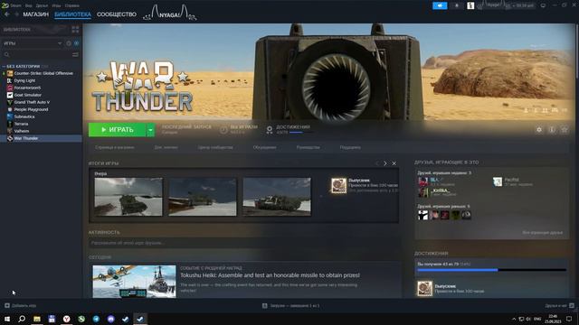Open the МАГАЗИН tab
Viewport: 579px width, 325px height.
[x=36, y=14]
